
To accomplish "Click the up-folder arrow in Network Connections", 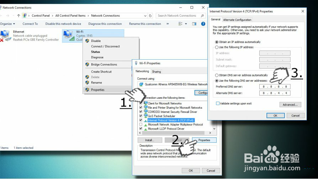I will (x=18, y=16).
